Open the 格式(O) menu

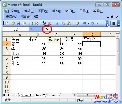click(x=70, y=11)
